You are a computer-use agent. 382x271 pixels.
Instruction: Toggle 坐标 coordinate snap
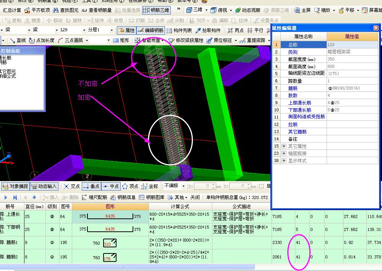click(x=150, y=186)
